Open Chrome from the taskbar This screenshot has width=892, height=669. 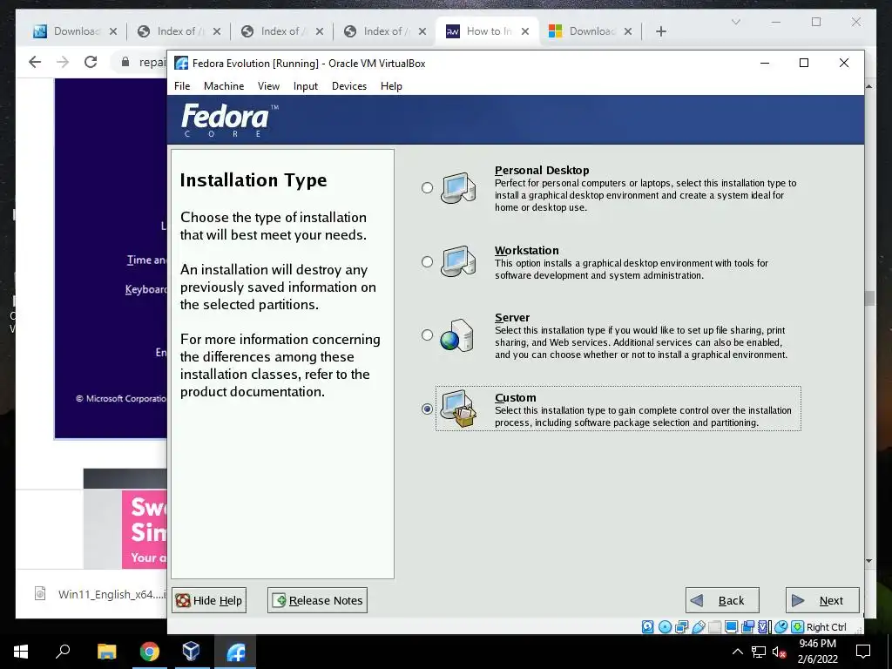pyautogui.click(x=150, y=652)
